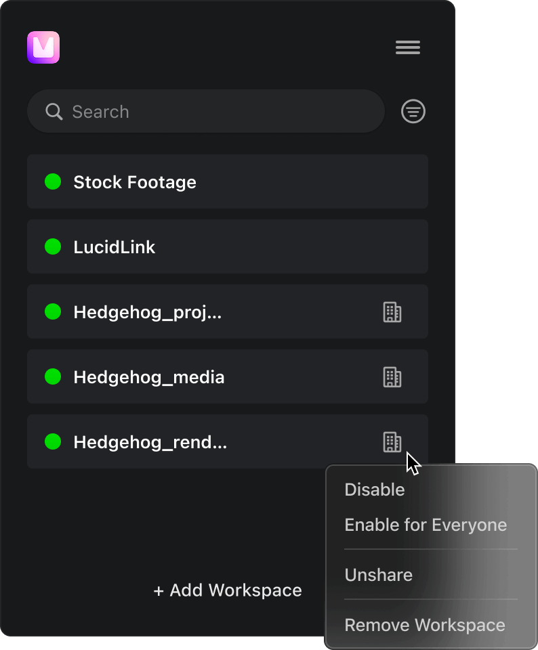Image resolution: width=538 pixels, height=650 pixels.
Task: Click the + Add Workspace button
Action: click(228, 590)
